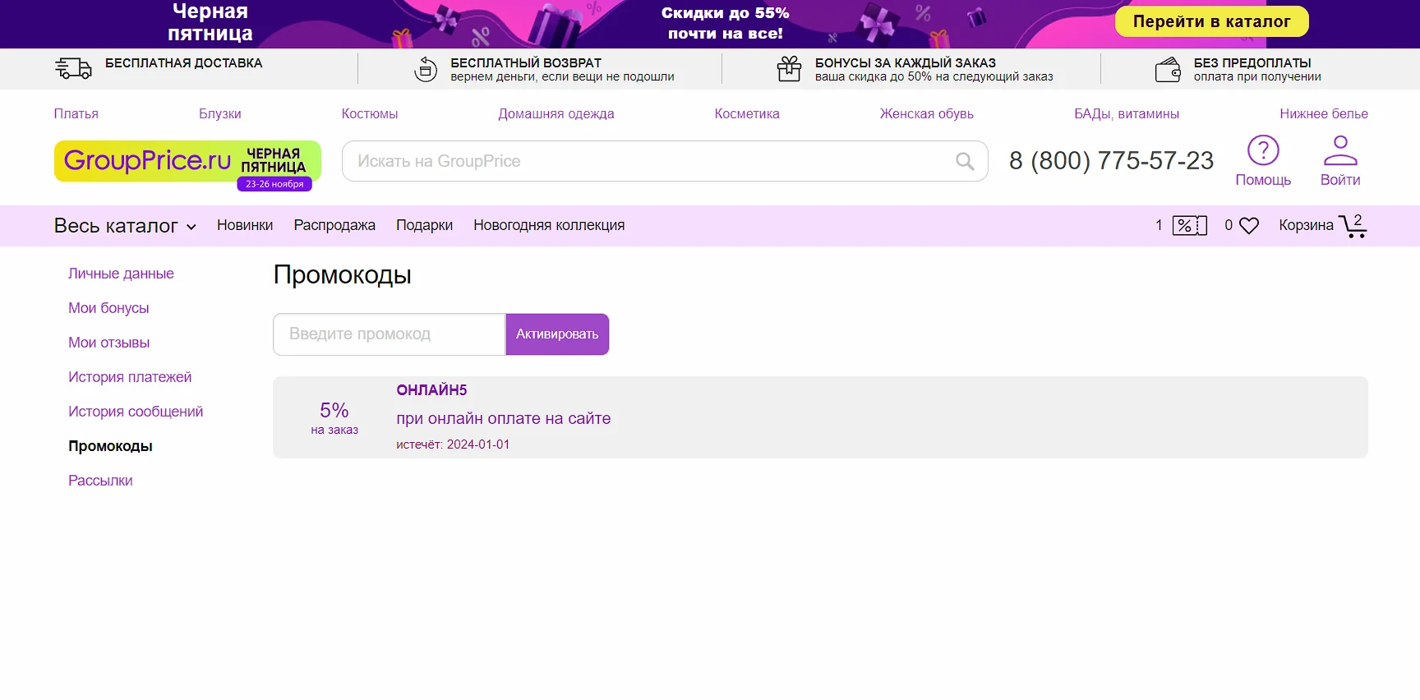
Task: Open the Help question mark icon
Action: [x=1263, y=151]
